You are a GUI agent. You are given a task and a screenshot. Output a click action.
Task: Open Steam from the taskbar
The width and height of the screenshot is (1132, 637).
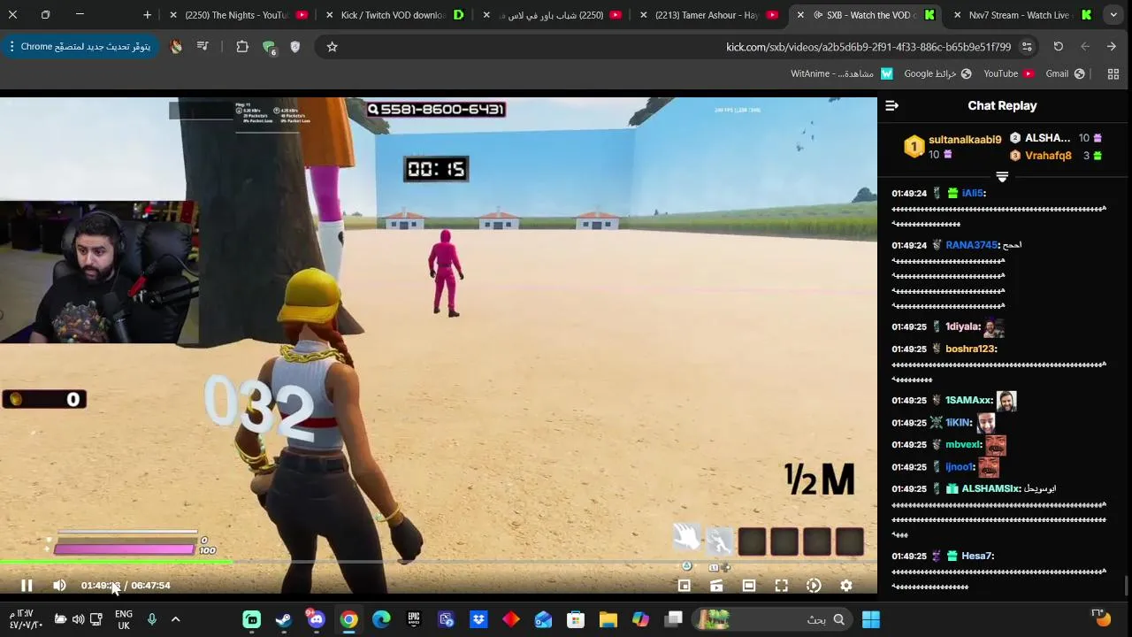(284, 619)
